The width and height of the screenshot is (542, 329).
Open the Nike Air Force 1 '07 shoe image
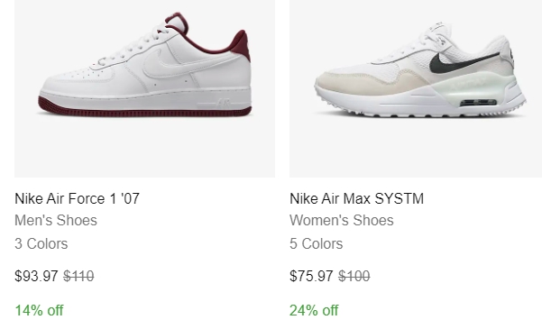point(145,88)
